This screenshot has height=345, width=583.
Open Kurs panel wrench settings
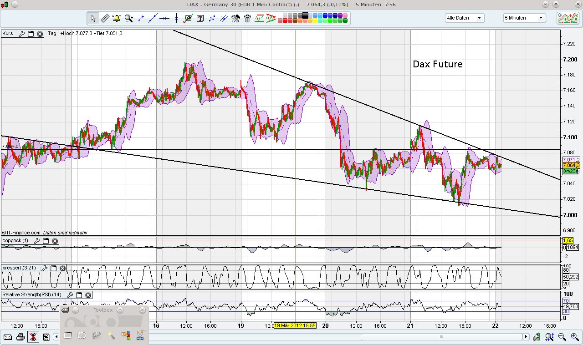point(21,34)
